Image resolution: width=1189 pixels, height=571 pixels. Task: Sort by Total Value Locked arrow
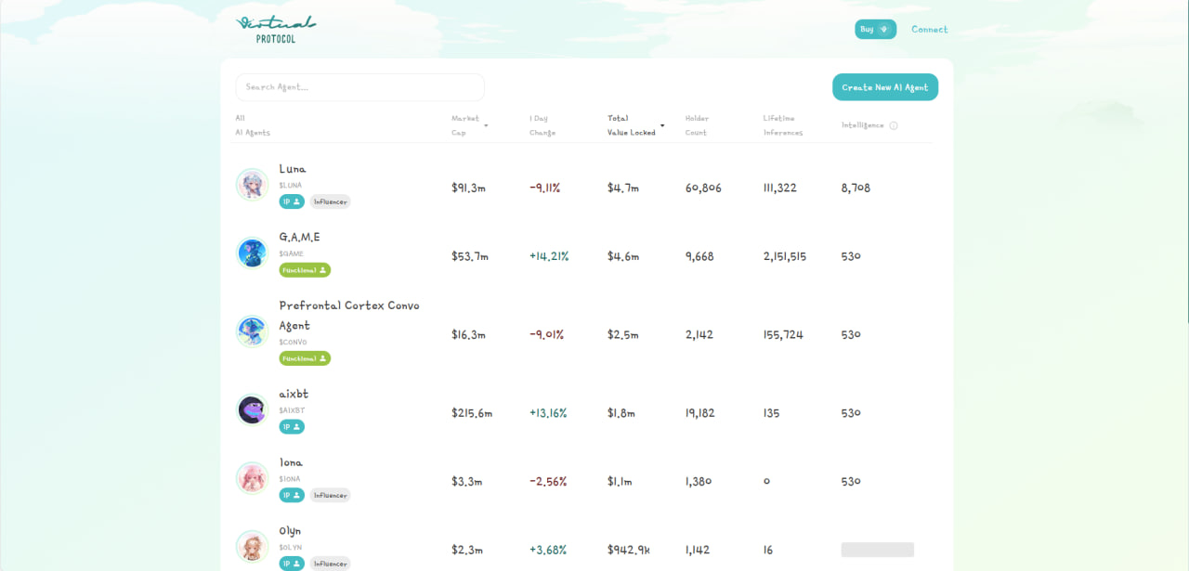pos(662,125)
